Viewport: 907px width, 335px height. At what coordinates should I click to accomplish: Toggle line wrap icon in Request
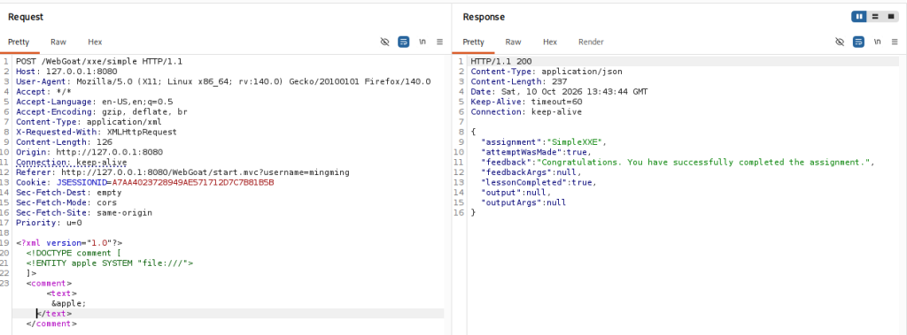point(404,42)
